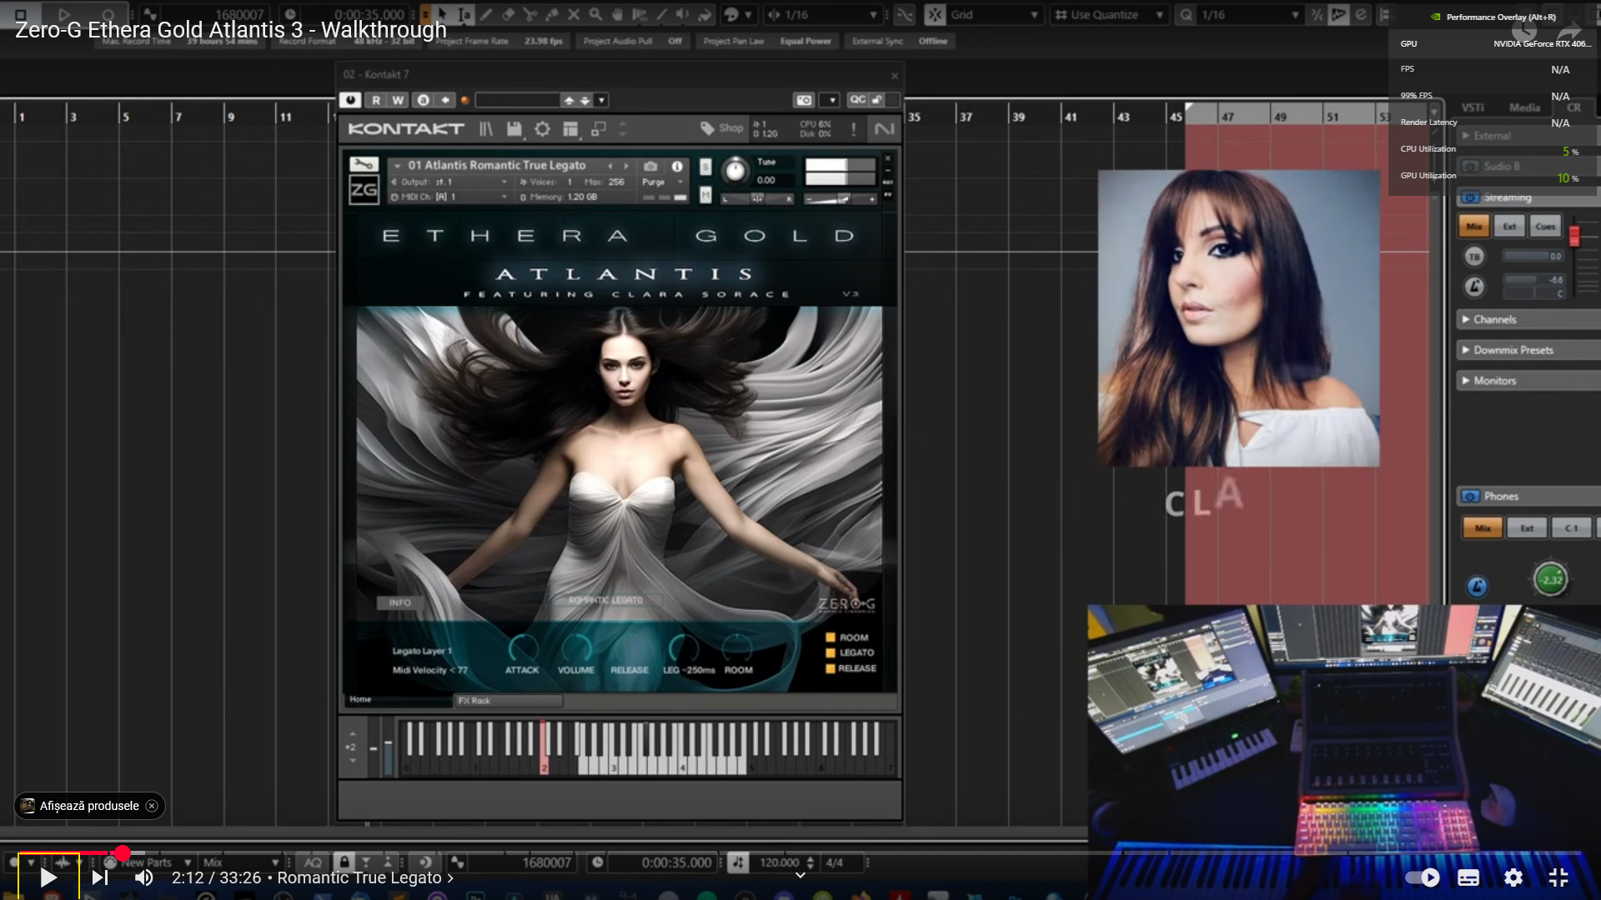Screen dimensions: 1601x900
Task: Switch to Media tab
Action: (x=1524, y=107)
